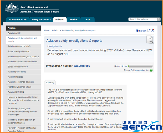Open Aviation safety sidebar item
The image size is (163, 133).
pos(23,33)
